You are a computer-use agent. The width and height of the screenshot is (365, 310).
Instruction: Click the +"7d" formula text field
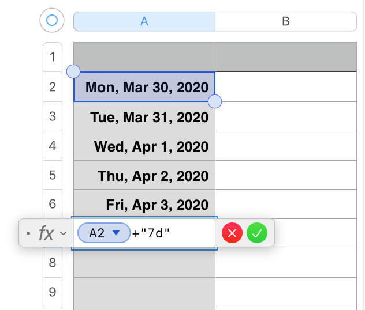[173, 233]
